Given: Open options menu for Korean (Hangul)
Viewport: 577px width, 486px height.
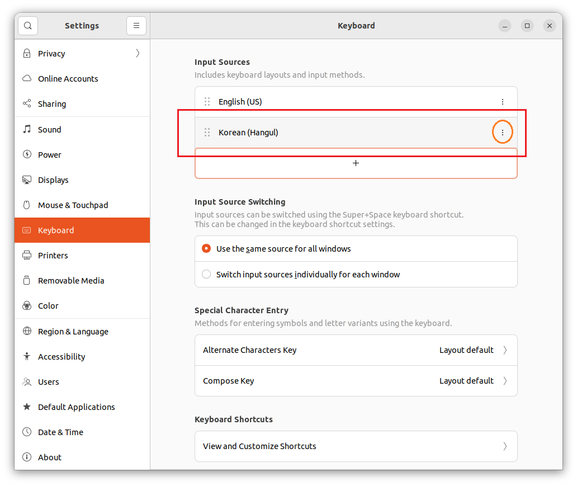Looking at the screenshot, I should pyautogui.click(x=502, y=132).
